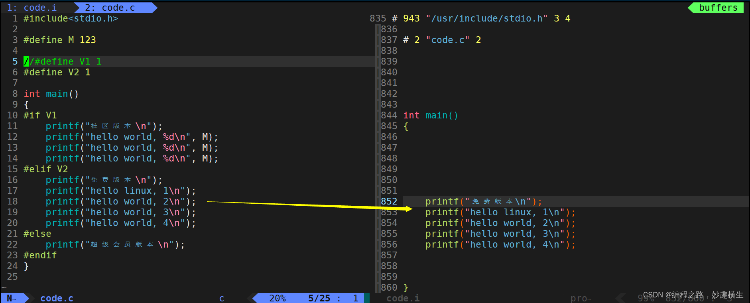
Task: Click the commented //#define V1 1 line
Action: [x=63, y=61]
